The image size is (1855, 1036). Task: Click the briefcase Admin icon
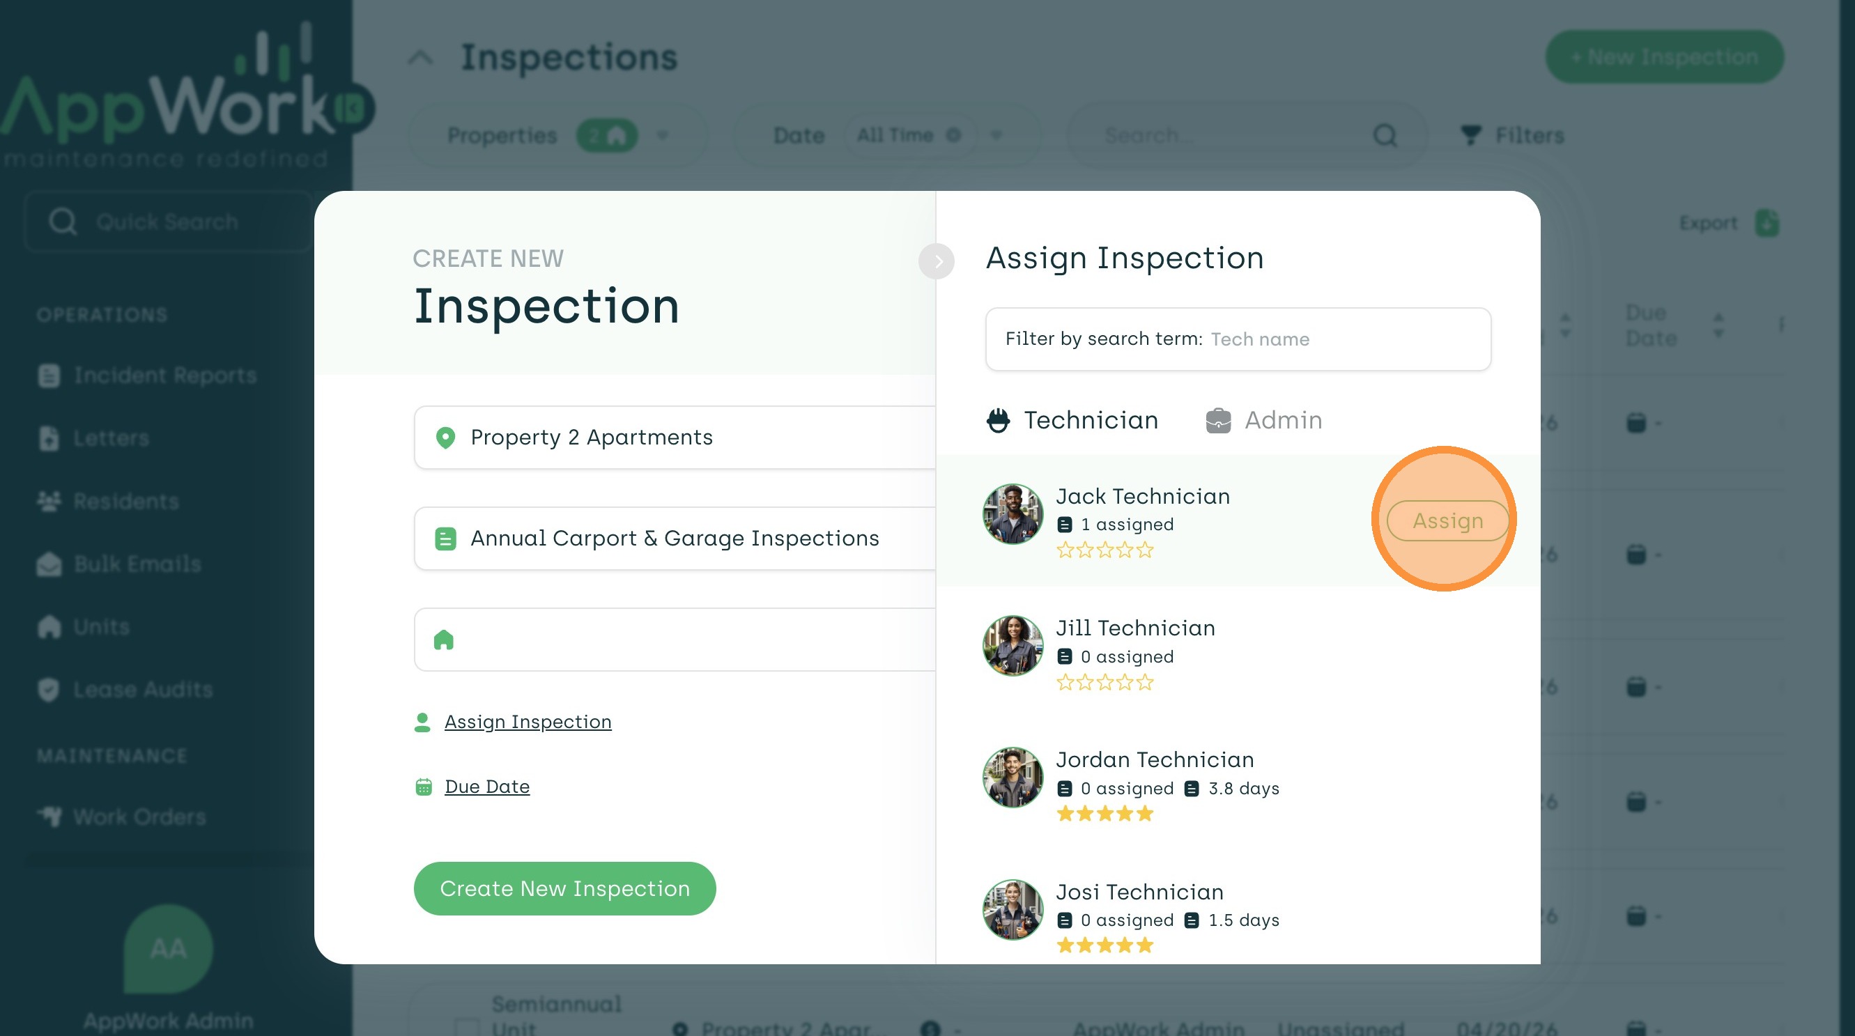point(1218,420)
